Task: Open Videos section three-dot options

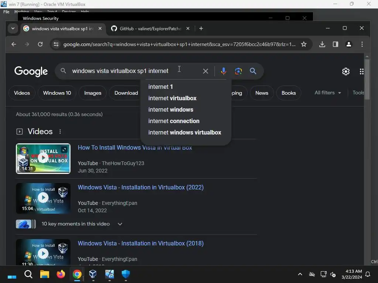Action: pyautogui.click(x=60, y=132)
